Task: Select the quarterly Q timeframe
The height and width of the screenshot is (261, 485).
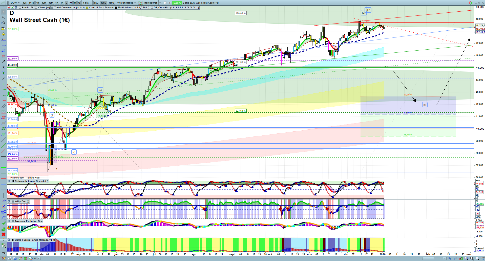Action: tap(79, 3)
